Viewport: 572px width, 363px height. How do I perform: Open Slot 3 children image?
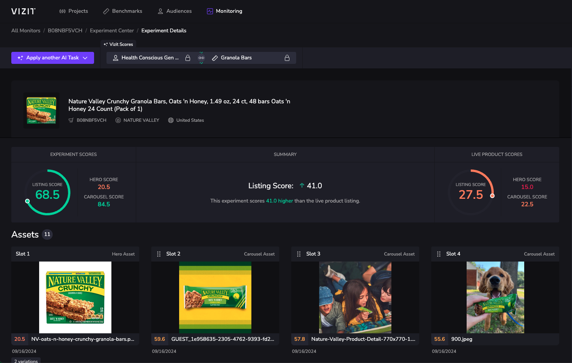[355, 297]
